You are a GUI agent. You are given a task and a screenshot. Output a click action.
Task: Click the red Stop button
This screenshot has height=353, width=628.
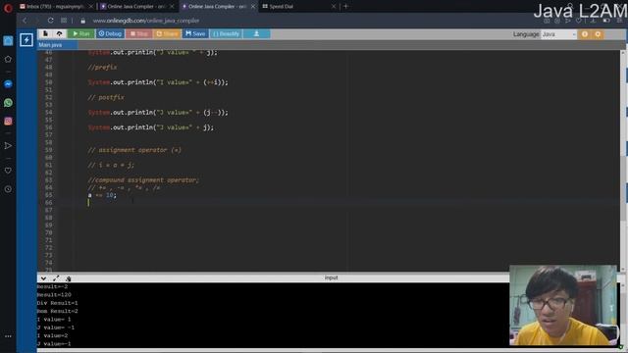(139, 34)
